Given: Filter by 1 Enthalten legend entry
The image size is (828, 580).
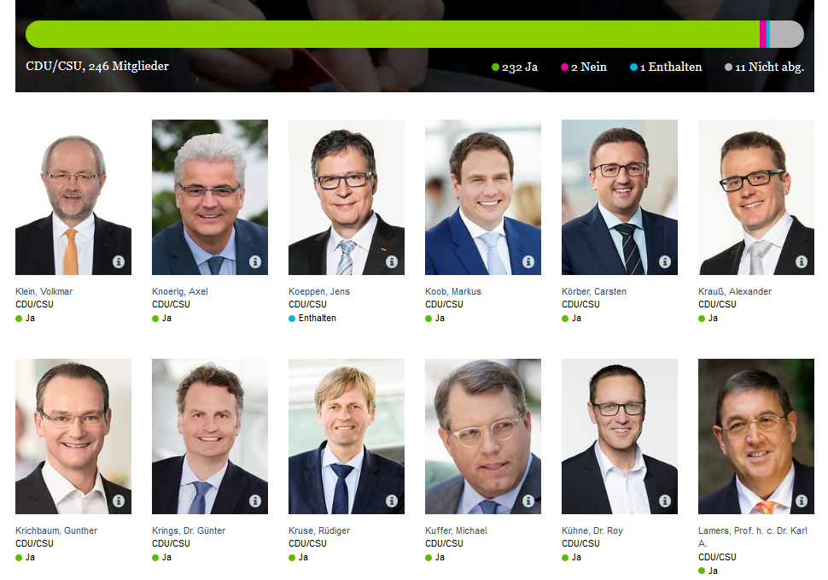Looking at the screenshot, I should (666, 67).
